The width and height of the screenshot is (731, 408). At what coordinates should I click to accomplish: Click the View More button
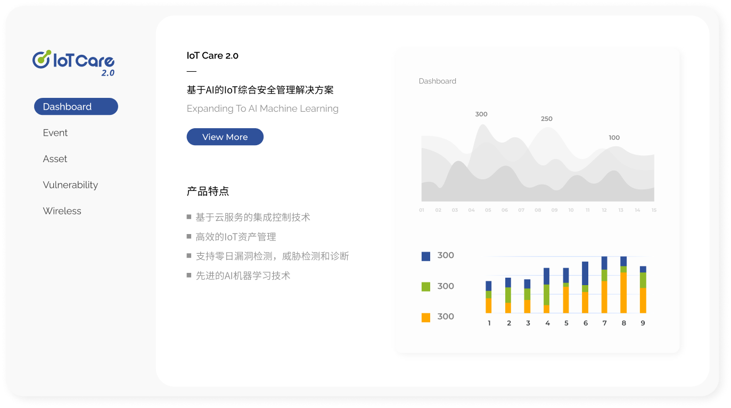(x=225, y=137)
